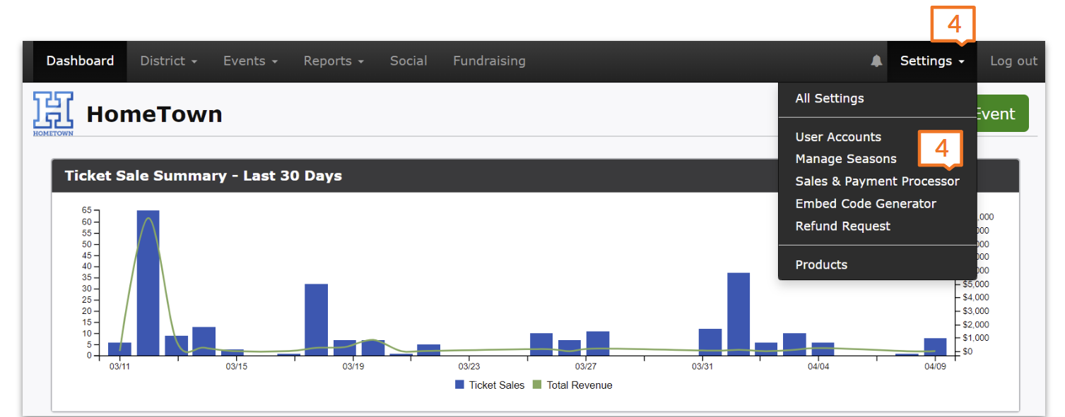This screenshot has height=417, width=1065.
Task: Expand the Events dropdown menu
Action: point(250,61)
